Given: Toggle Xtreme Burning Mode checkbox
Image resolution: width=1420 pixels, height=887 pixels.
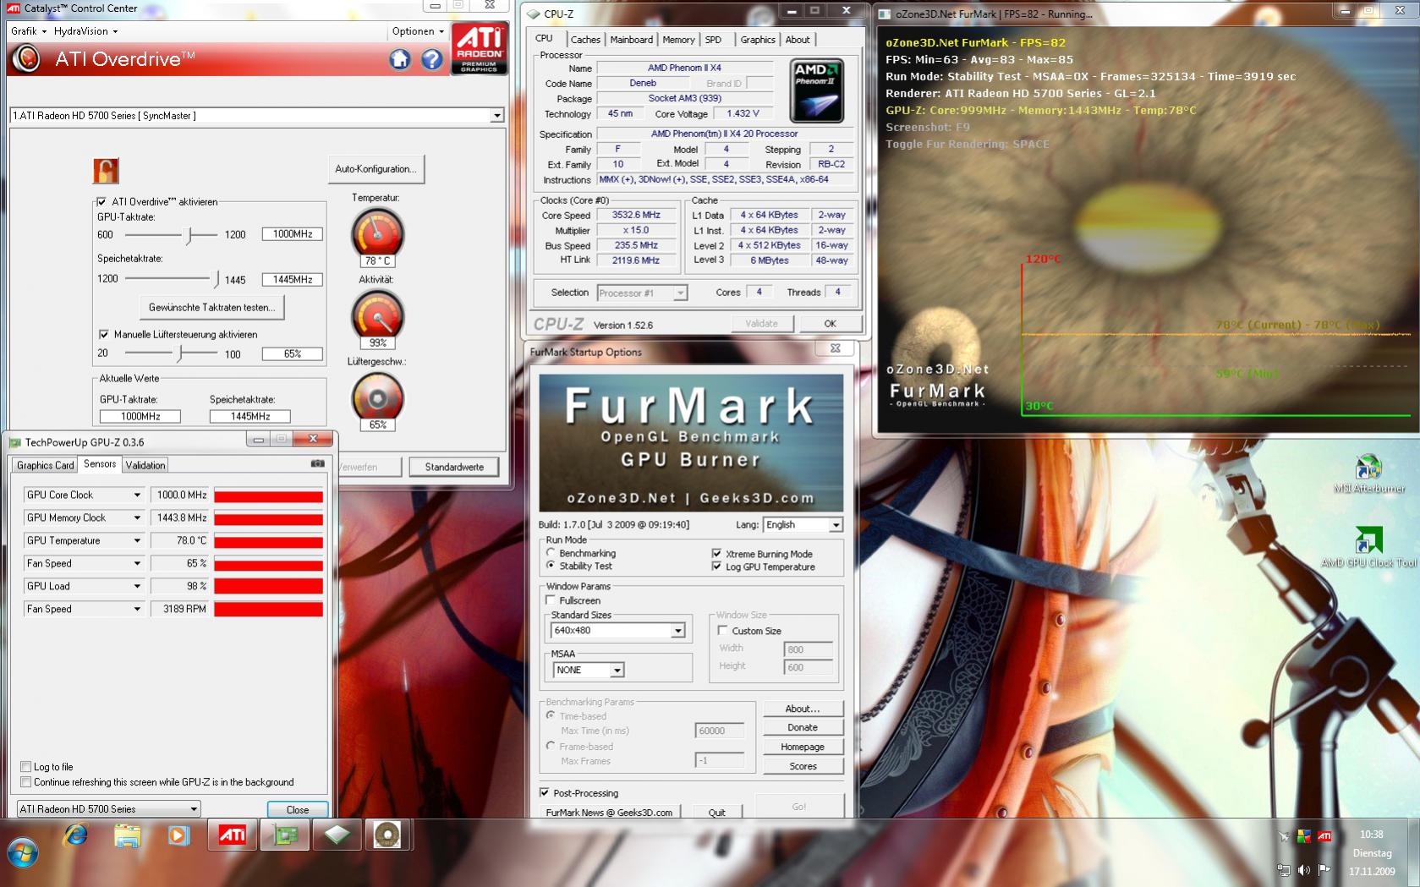Looking at the screenshot, I should pyautogui.click(x=716, y=554).
